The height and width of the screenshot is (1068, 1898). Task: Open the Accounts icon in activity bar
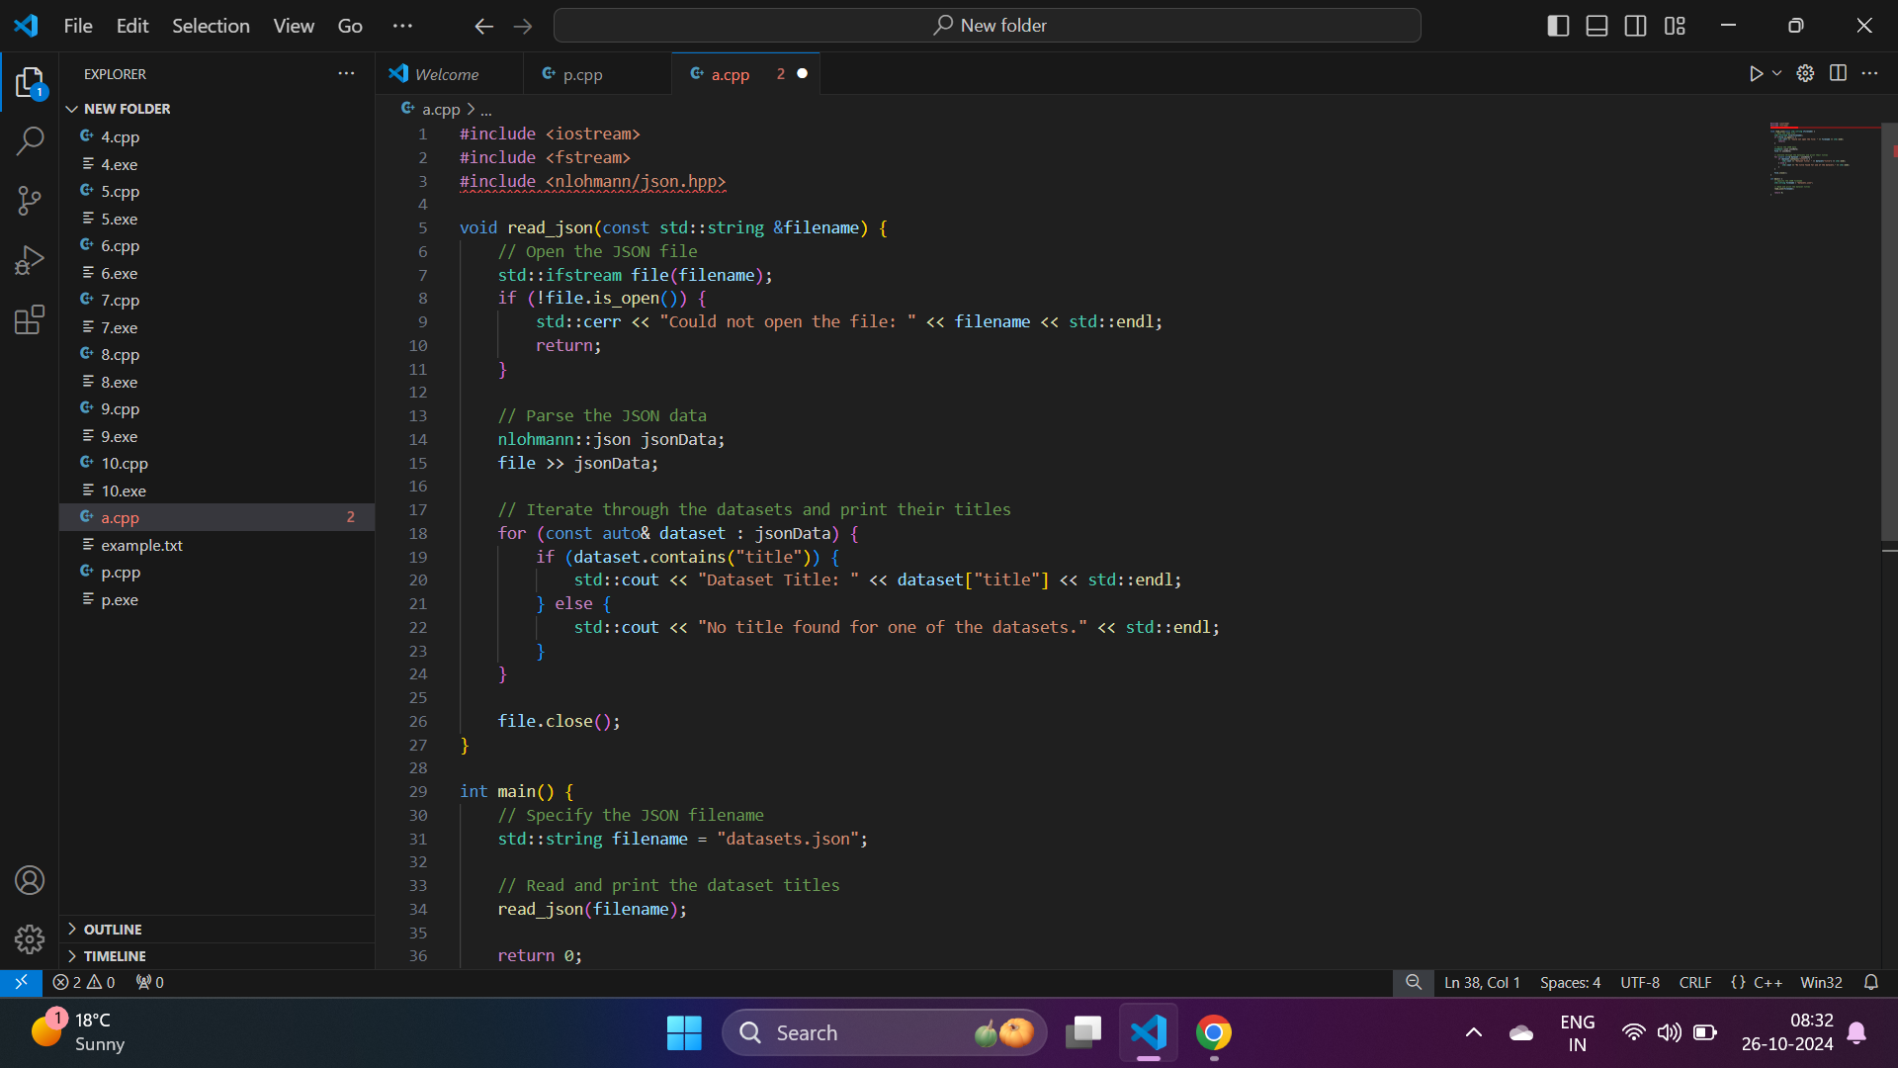pyautogui.click(x=30, y=880)
